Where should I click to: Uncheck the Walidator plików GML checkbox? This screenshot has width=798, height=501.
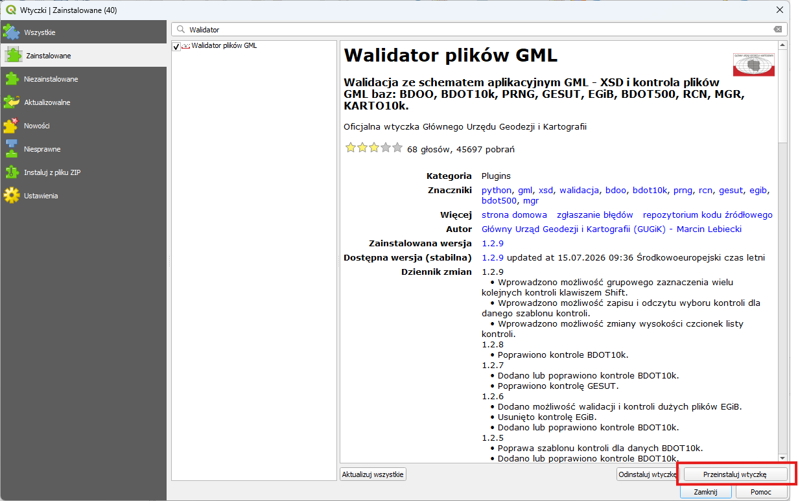[176, 46]
